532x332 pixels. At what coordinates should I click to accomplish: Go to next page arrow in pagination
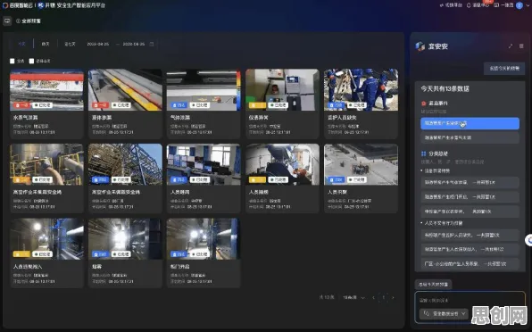(394, 298)
